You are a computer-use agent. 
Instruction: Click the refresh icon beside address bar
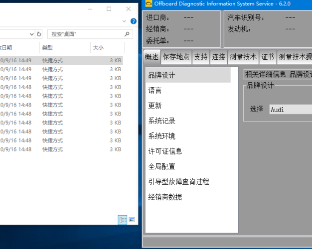[39, 34]
